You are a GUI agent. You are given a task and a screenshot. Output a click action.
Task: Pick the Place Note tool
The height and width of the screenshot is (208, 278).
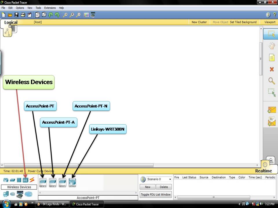coord(272,57)
